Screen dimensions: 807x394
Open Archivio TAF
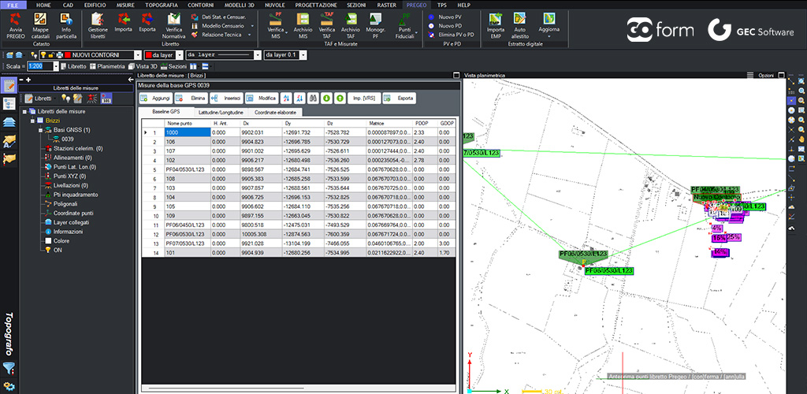pos(351,26)
